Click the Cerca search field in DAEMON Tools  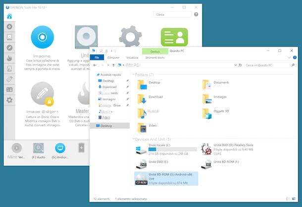(x=172, y=14)
